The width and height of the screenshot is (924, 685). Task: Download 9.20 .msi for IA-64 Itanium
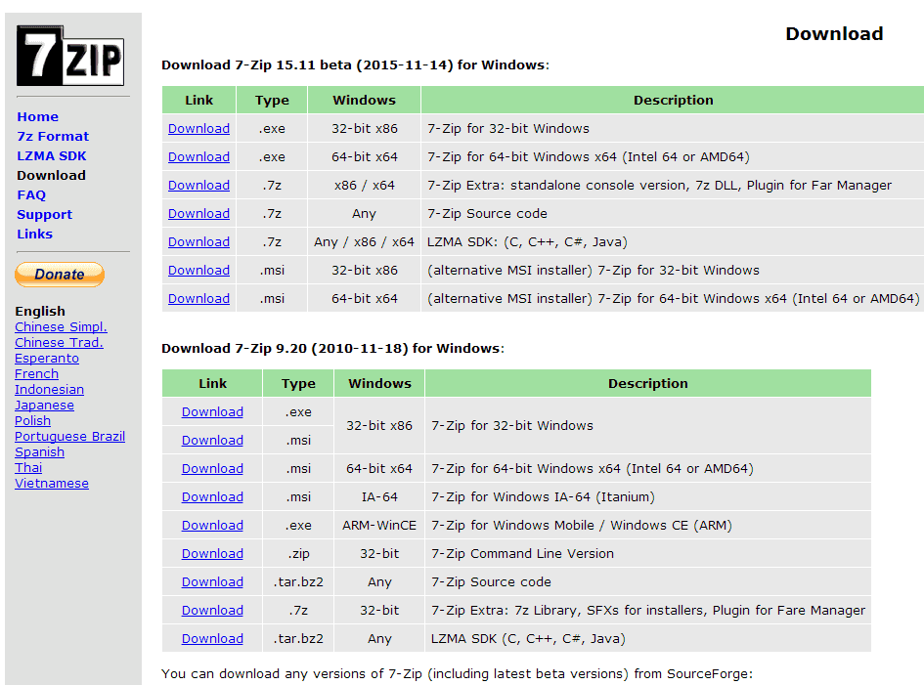213,496
